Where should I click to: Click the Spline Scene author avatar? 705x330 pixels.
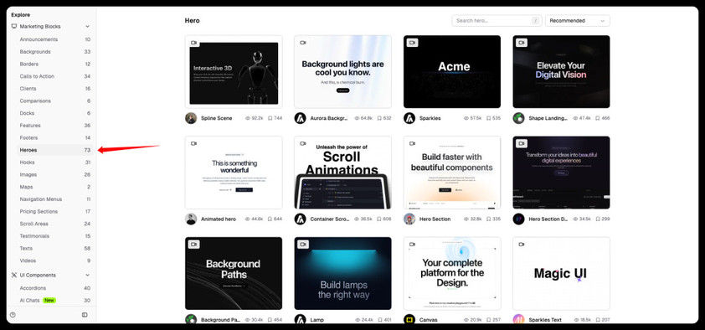191,118
